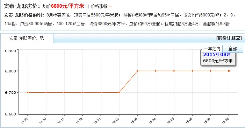This screenshot has height=128, width=245.
Task: Click the red 6800元/平方米 average price
Action: tap(67, 6)
